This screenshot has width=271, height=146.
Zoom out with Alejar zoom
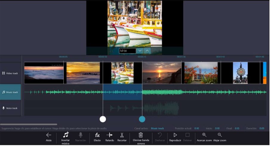click(220, 135)
